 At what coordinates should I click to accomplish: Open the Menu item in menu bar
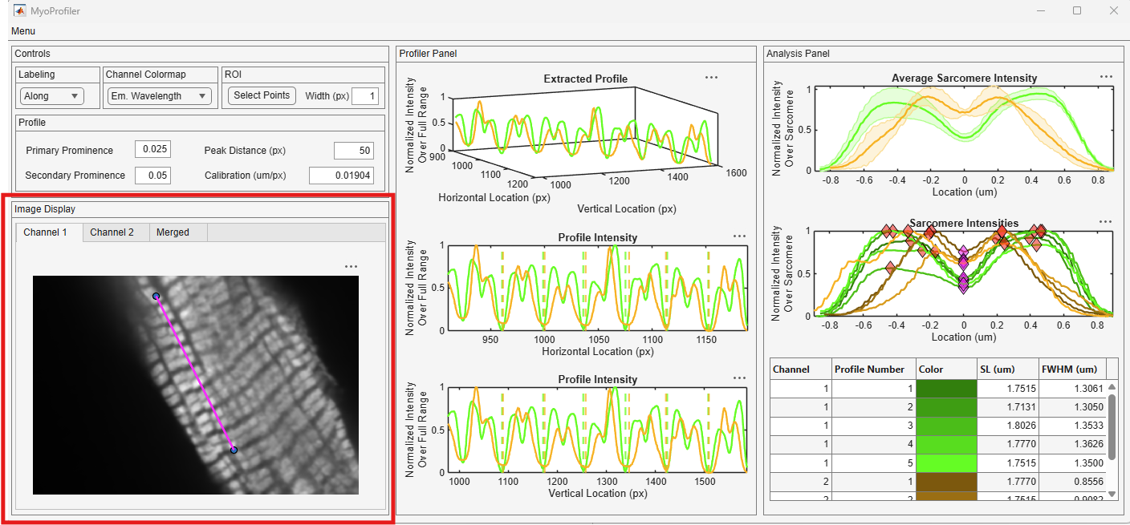23,31
